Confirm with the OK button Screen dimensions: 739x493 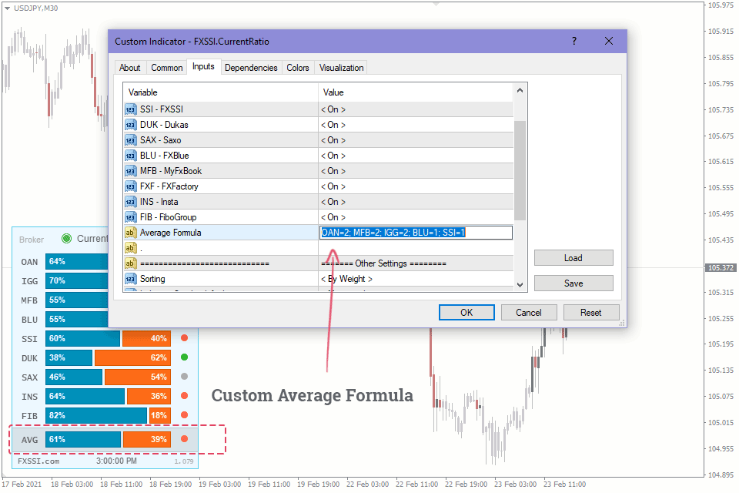point(466,312)
